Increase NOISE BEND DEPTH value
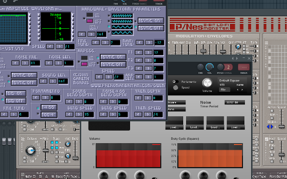 click(x=113, y=101)
